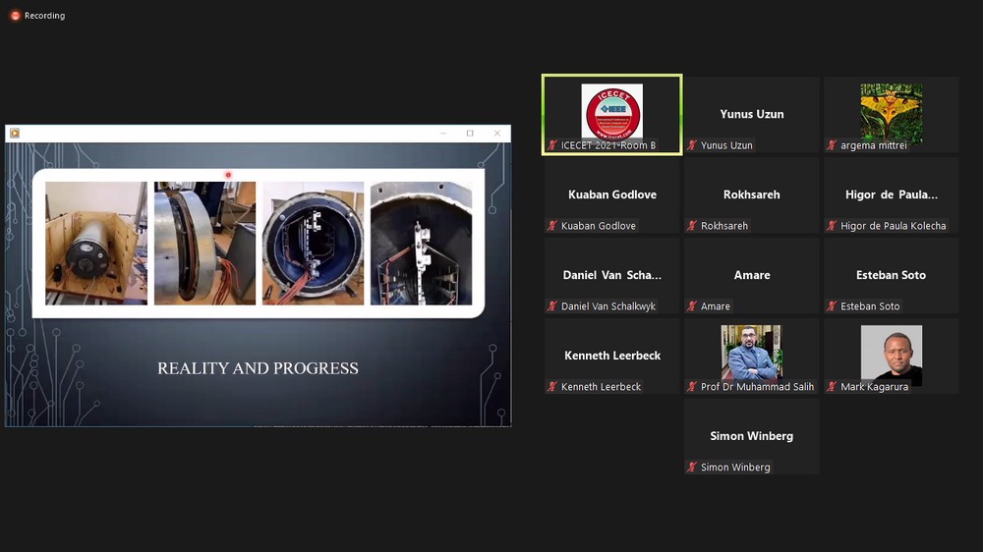Click the rightmost photo on the slide
This screenshot has width=983, height=552.
coord(421,243)
